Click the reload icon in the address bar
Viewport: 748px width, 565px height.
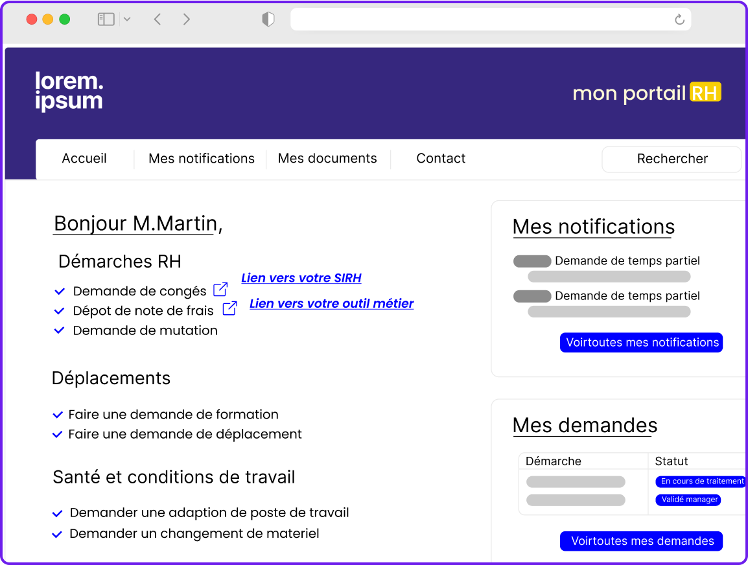click(679, 19)
